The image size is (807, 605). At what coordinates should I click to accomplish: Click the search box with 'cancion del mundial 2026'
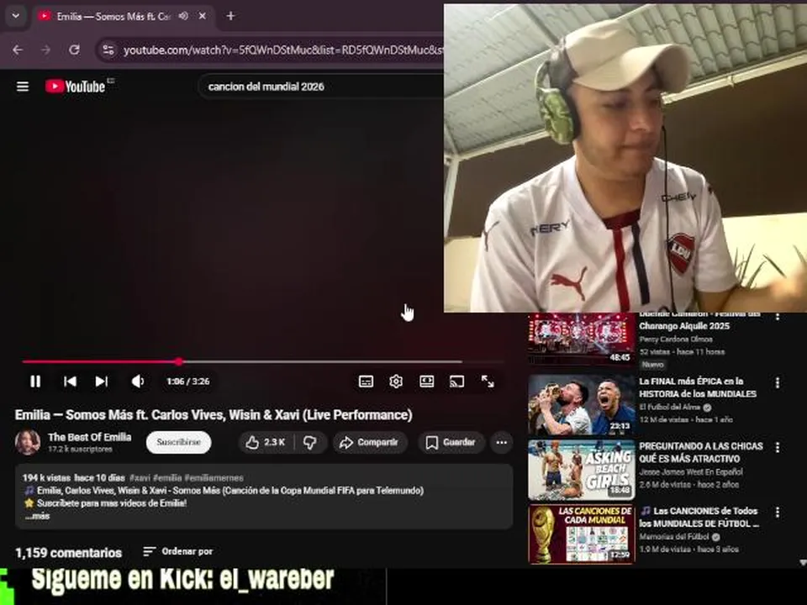pos(322,87)
